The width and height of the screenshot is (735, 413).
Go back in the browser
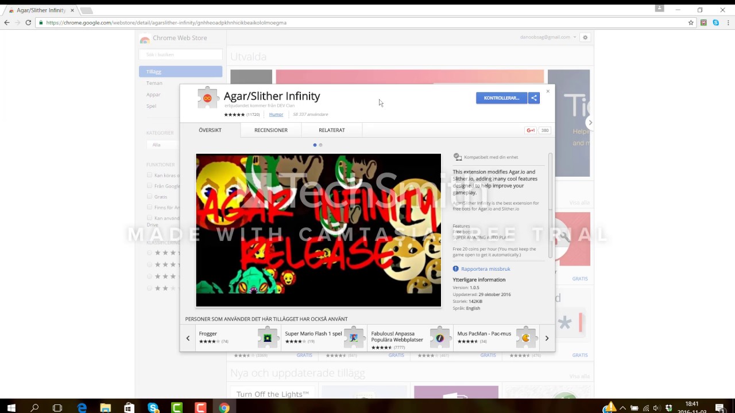coord(7,22)
